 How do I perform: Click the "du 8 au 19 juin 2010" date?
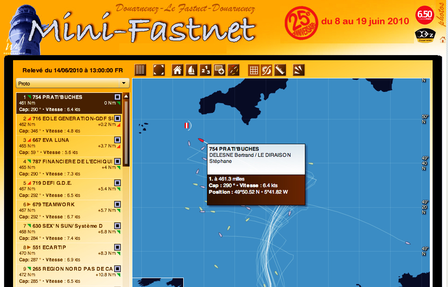(365, 21)
